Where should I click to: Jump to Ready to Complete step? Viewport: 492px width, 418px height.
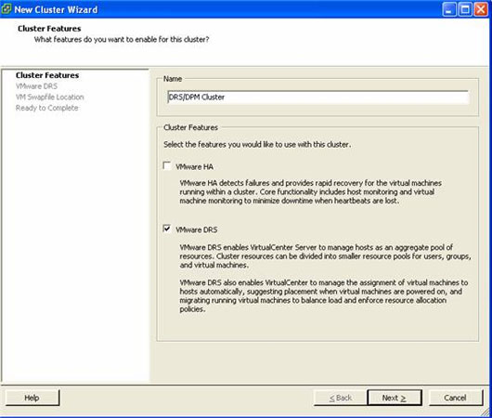[x=47, y=108]
